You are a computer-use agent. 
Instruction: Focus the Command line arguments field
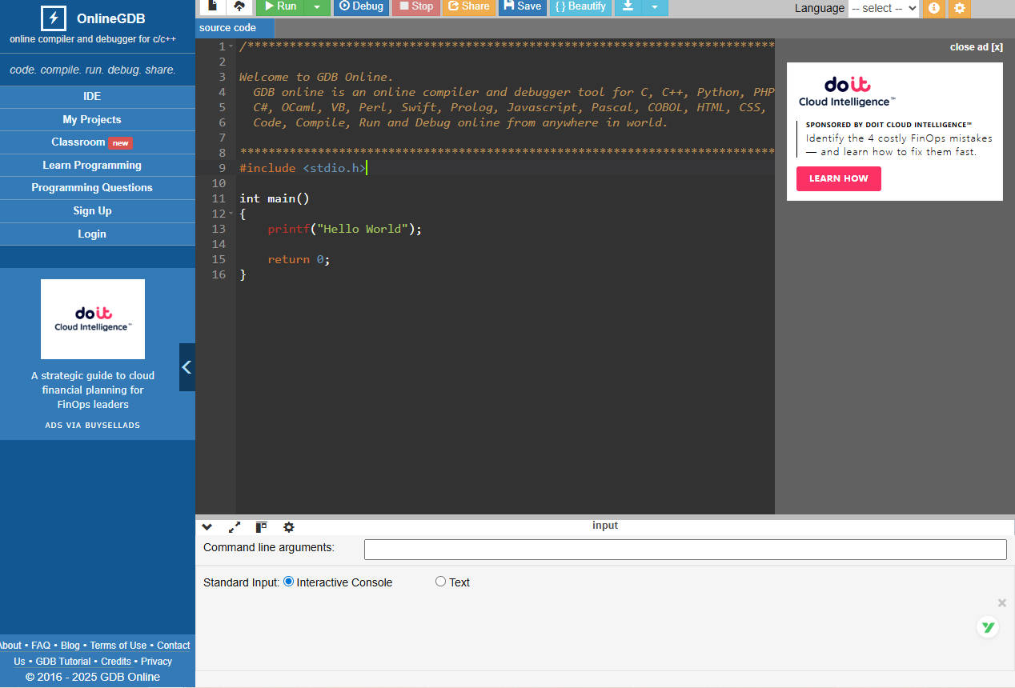684,550
